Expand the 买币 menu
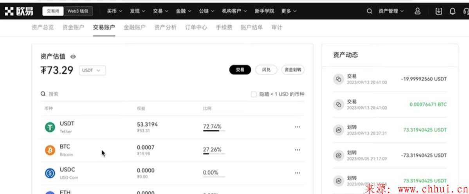Image resolution: width=469 pixels, height=194 pixels. pyautogui.click(x=115, y=11)
